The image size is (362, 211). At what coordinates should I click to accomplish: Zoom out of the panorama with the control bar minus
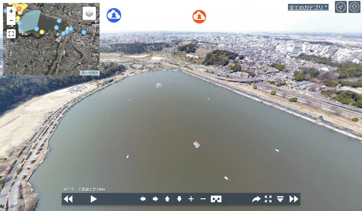click(x=203, y=199)
